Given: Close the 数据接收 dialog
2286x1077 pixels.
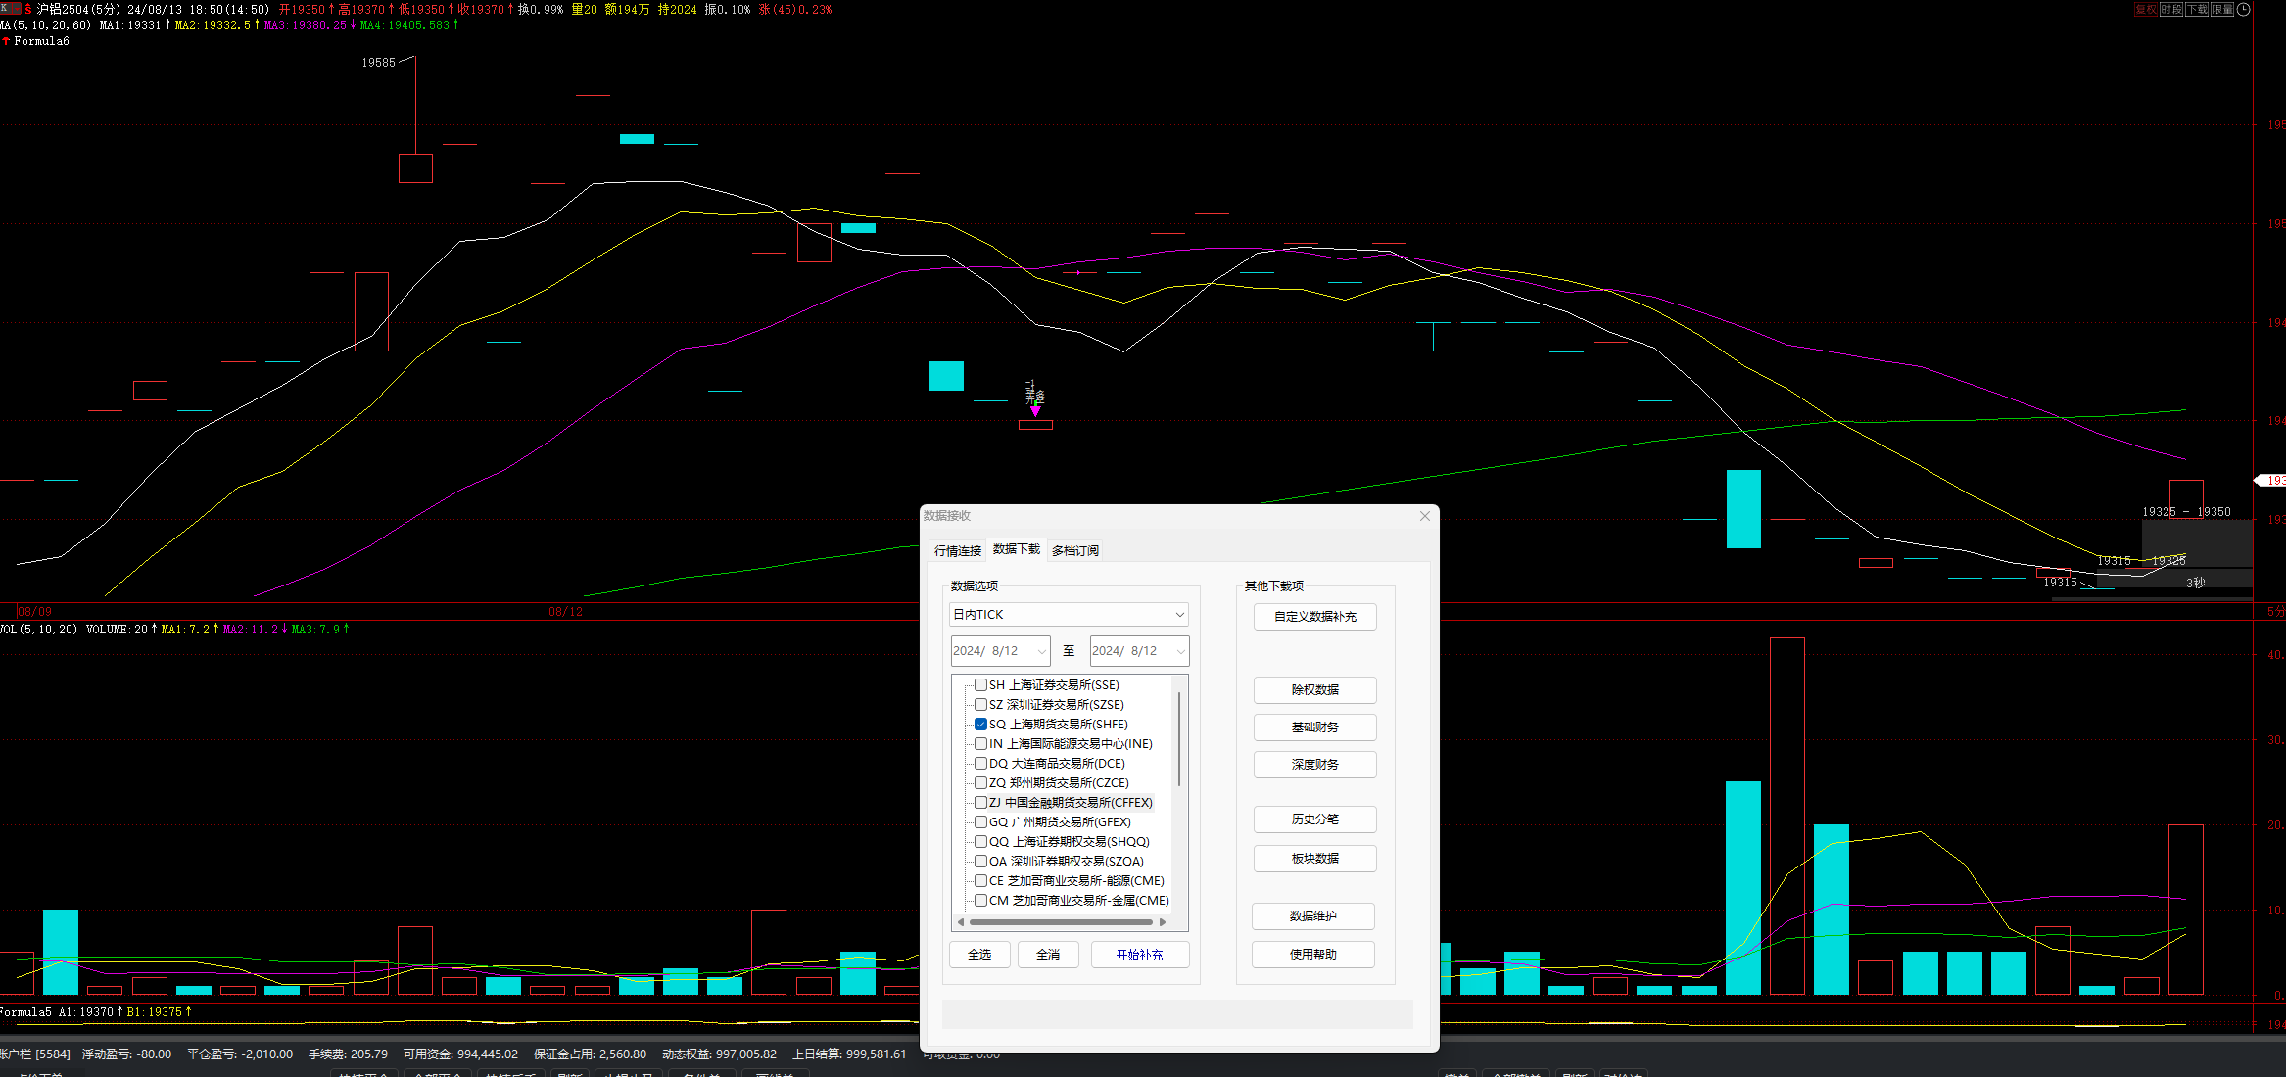Looking at the screenshot, I should tap(1425, 516).
